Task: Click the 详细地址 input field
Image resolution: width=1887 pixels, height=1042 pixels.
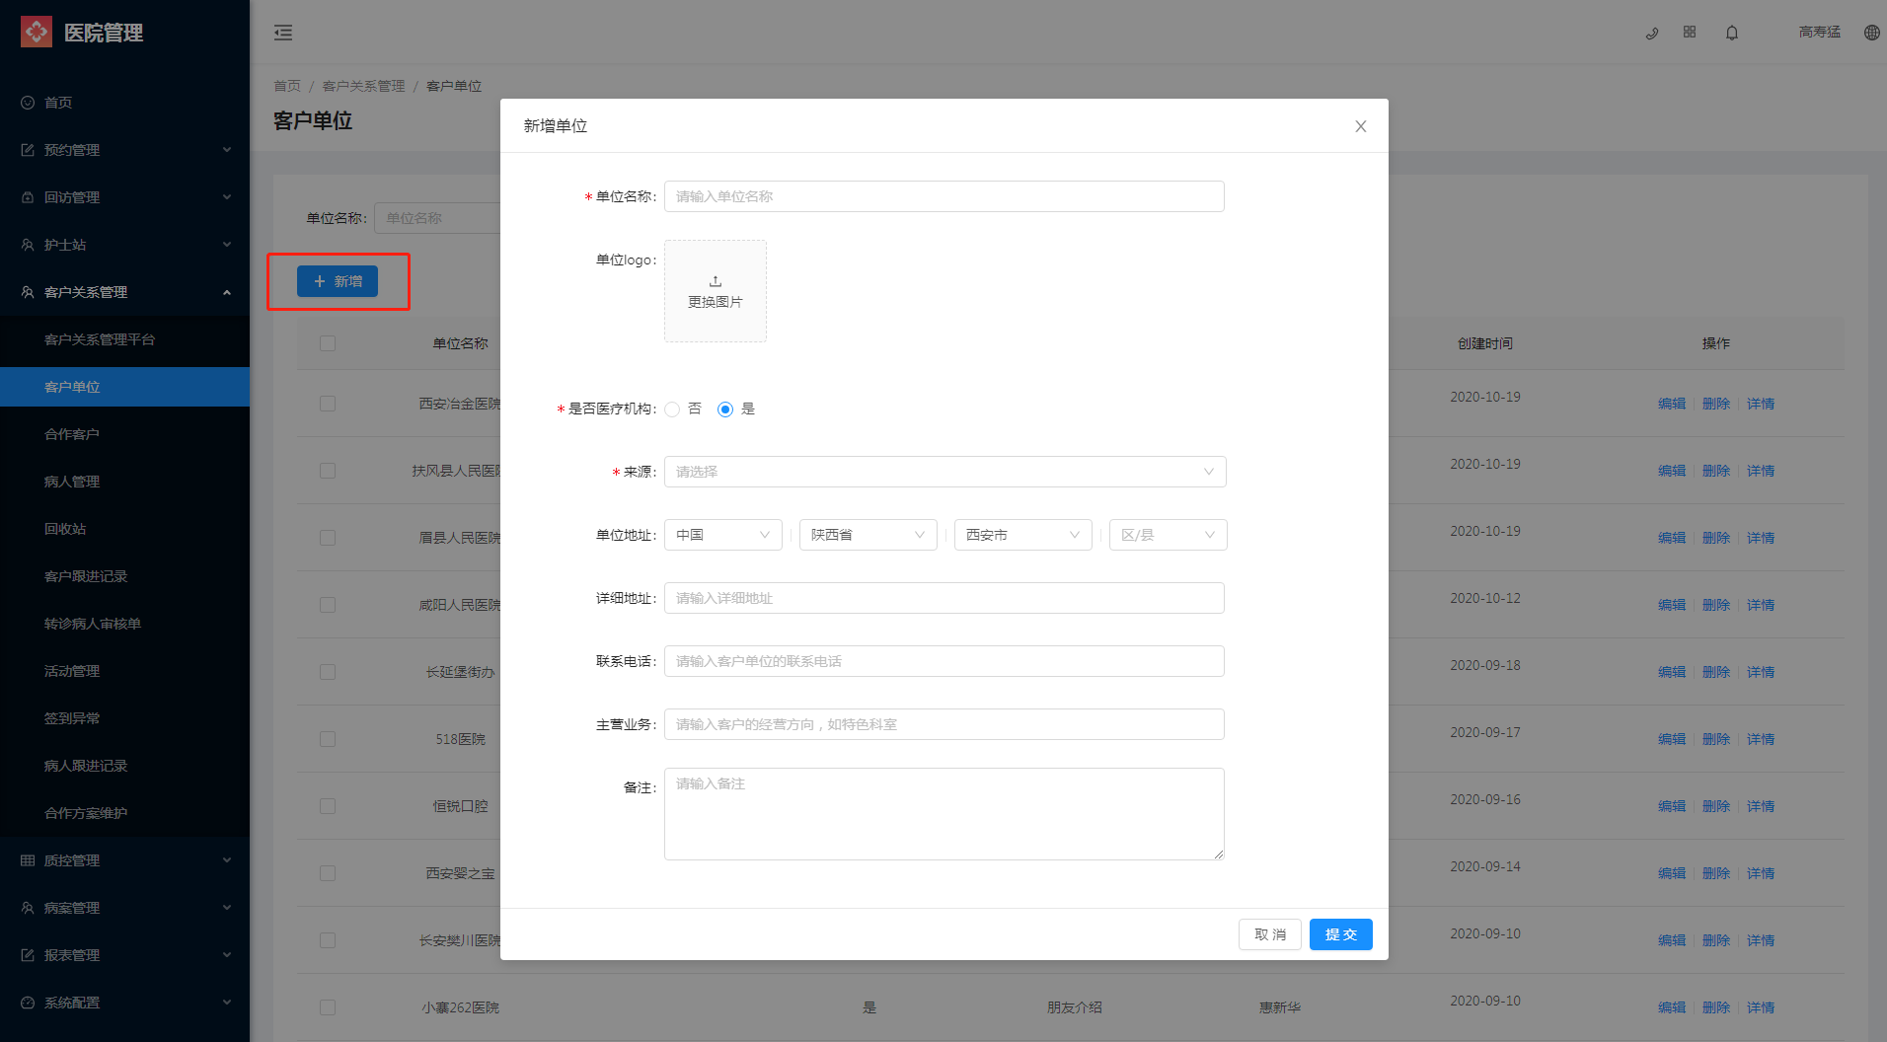Action: coord(944,598)
